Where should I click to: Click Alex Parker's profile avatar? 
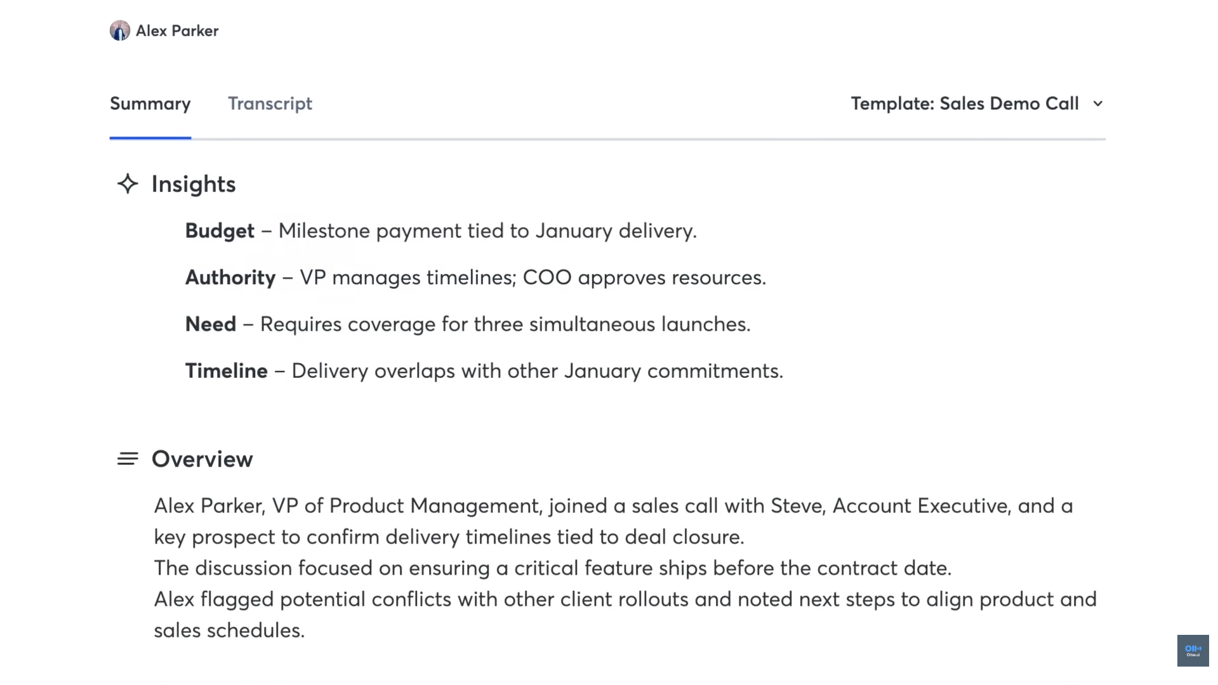119,30
